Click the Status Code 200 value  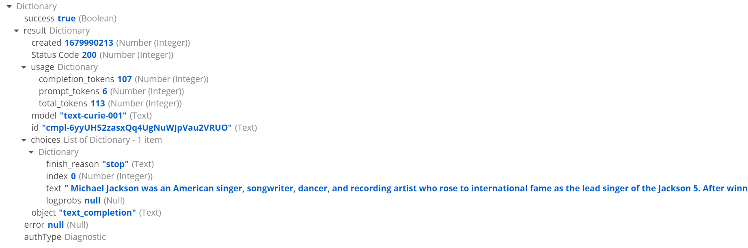pyautogui.click(x=89, y=55)
